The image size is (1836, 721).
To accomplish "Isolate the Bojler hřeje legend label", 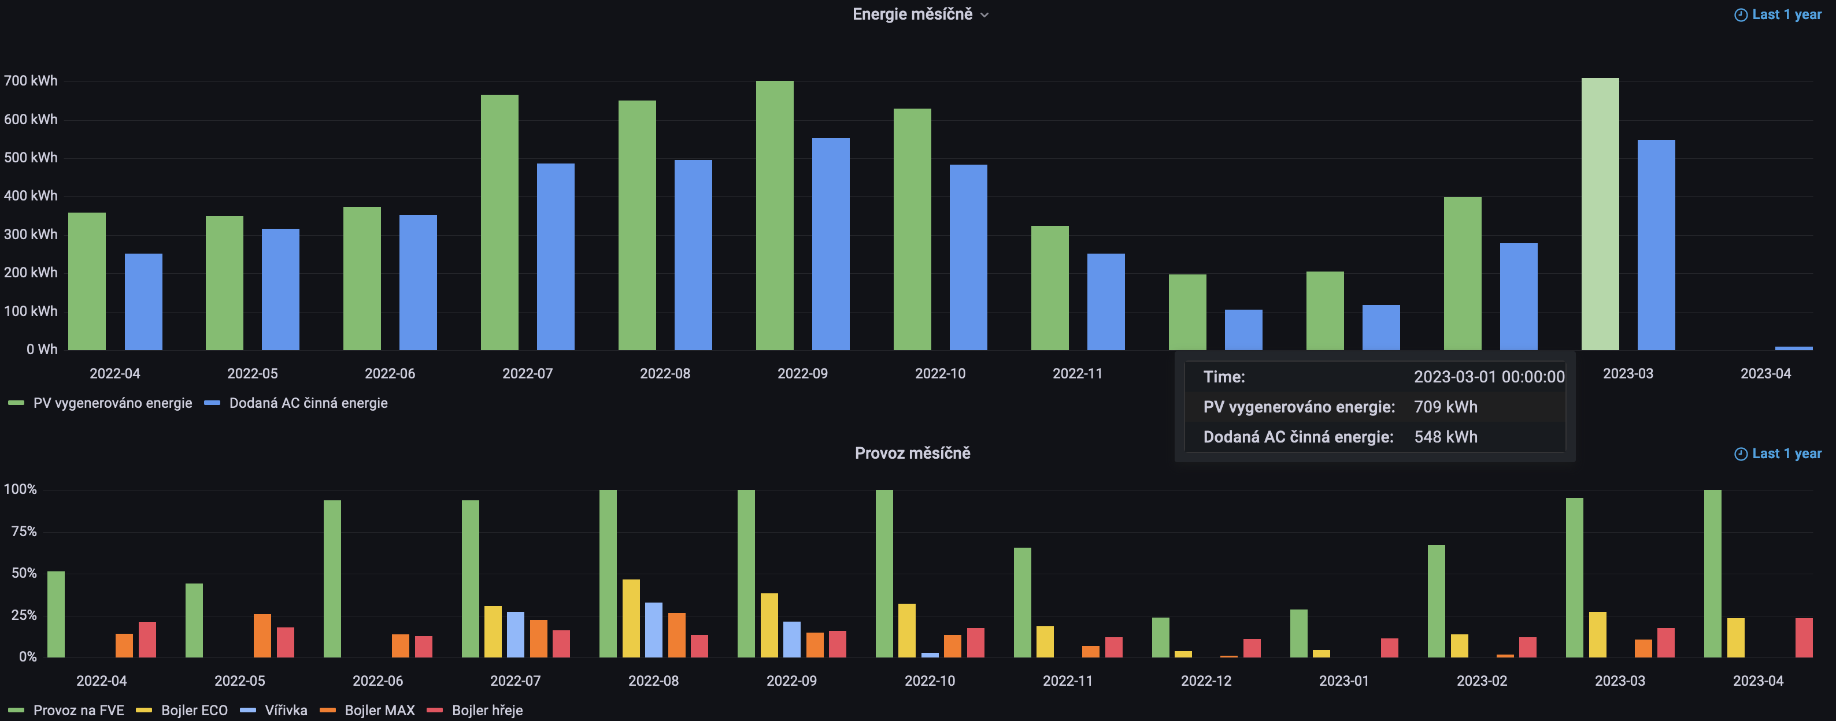I will pyautogui.click(x=487, y=711).
